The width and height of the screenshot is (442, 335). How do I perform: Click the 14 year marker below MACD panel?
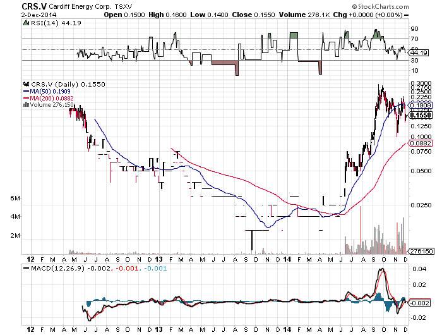click(288, 329)
